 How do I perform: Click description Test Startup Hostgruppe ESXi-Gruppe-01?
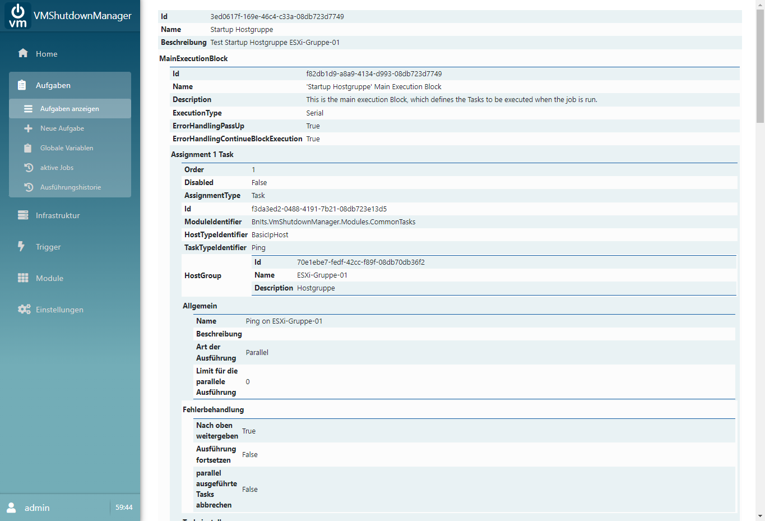[275, 43]
